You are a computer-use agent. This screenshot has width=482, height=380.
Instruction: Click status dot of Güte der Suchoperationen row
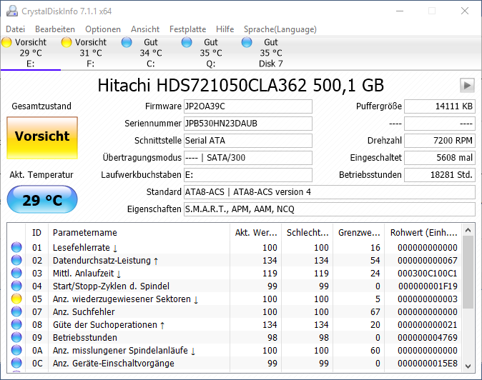(16, 325)
